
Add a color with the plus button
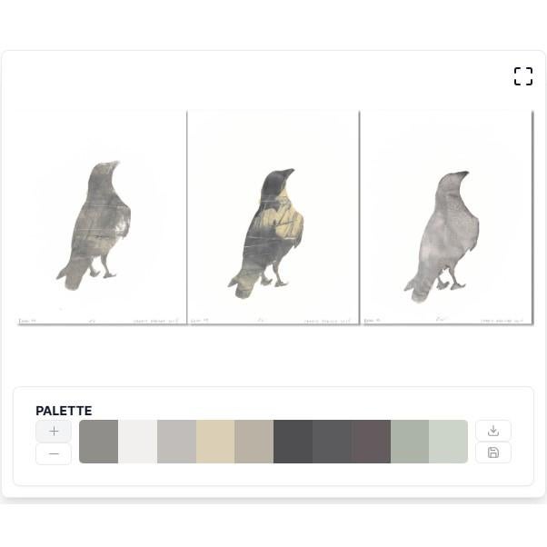click(x=54, y=432)
